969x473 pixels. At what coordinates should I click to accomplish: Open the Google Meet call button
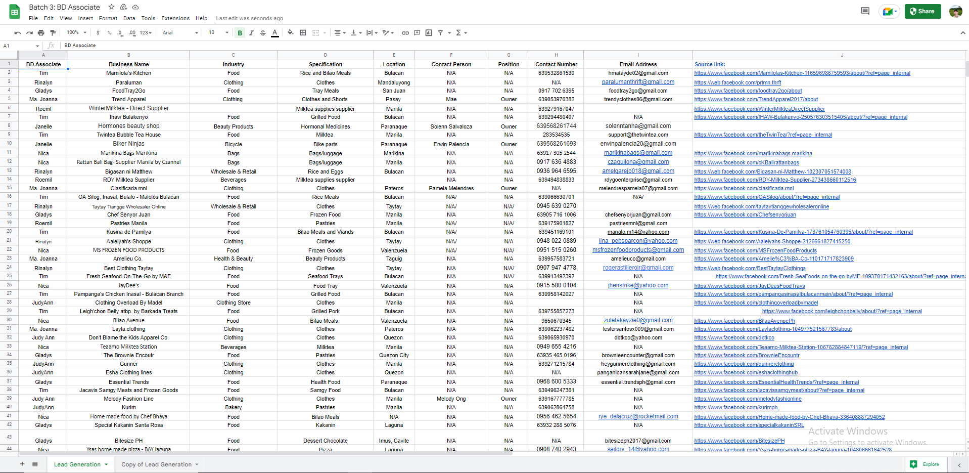pyautogui.click(x=889, y=11)
